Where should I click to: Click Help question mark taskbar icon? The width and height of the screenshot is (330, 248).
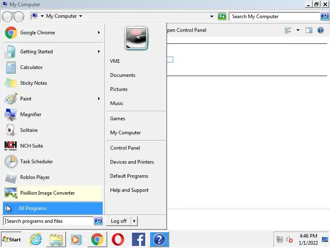click(x=159, y=239)
